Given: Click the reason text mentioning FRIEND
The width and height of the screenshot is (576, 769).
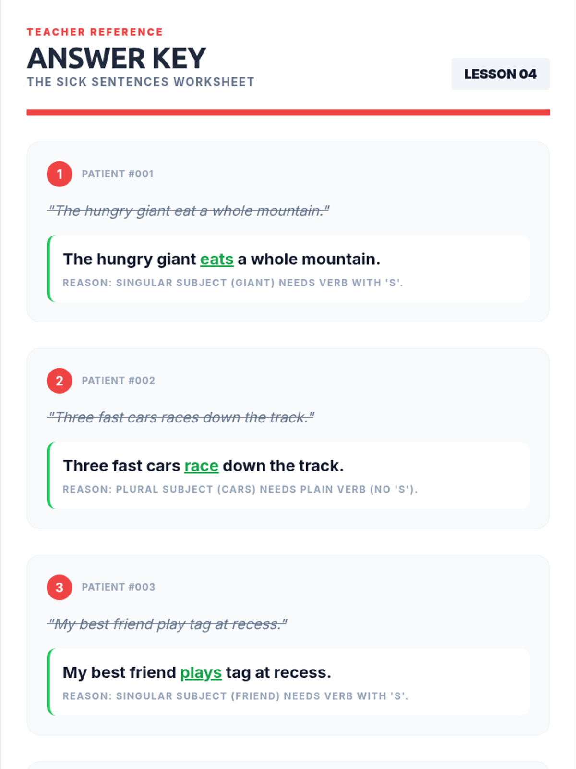Looking at the screenshot, I should pyautogui.click(x=235, y=696).
